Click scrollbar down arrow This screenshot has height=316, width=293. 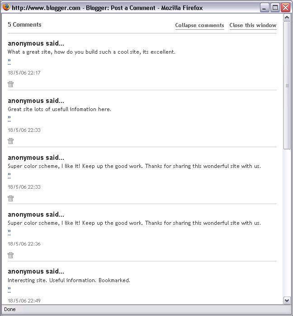click(x=287, y=301)
